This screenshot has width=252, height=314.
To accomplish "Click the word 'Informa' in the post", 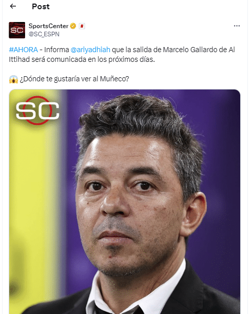I will pyautogui.click(x=56, y=50).
